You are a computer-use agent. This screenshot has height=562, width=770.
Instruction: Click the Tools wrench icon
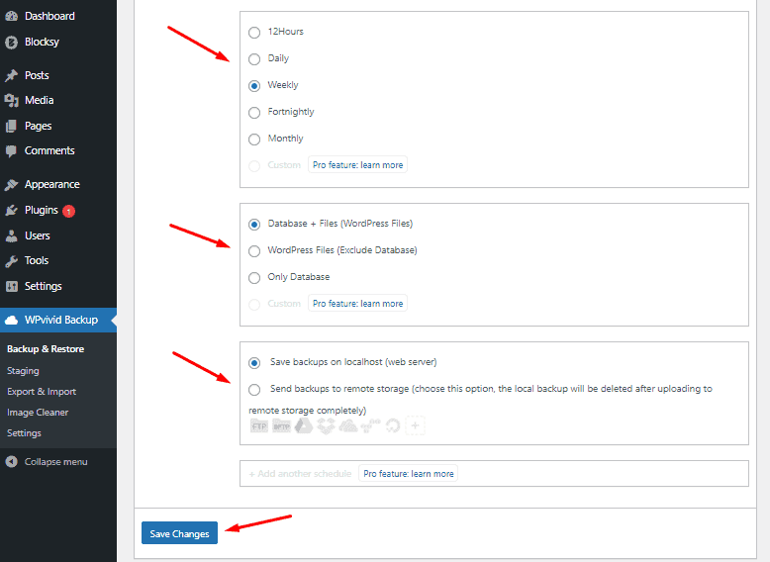tap(11, 261)
